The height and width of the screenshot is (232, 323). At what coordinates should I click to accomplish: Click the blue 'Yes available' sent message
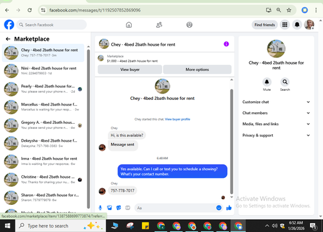coord(172,171)
